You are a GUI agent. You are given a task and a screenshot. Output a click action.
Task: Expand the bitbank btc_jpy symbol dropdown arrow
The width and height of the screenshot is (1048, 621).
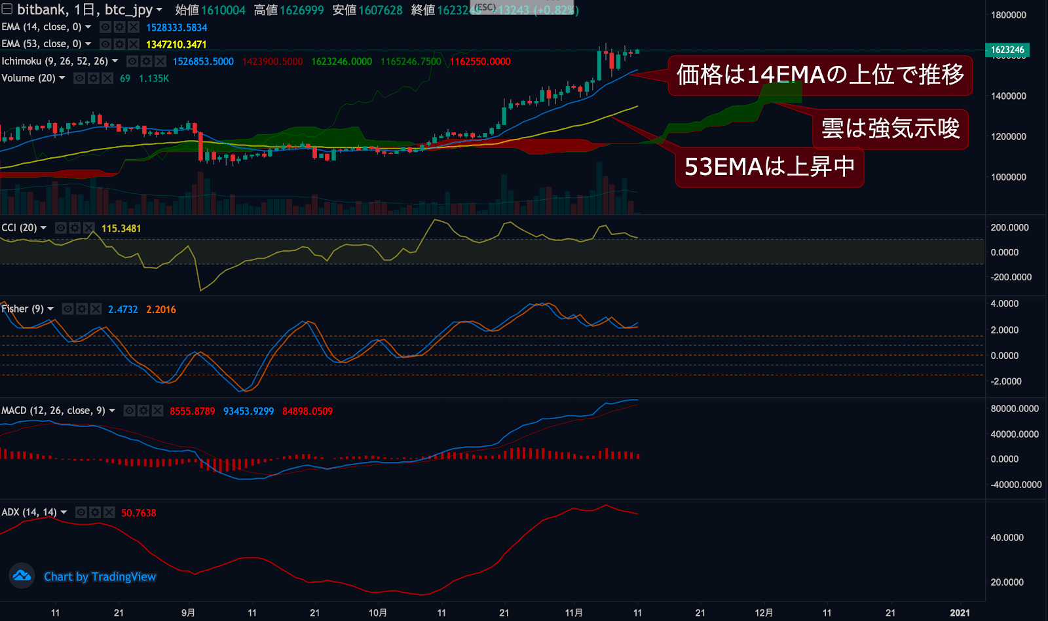pos(159,10)
